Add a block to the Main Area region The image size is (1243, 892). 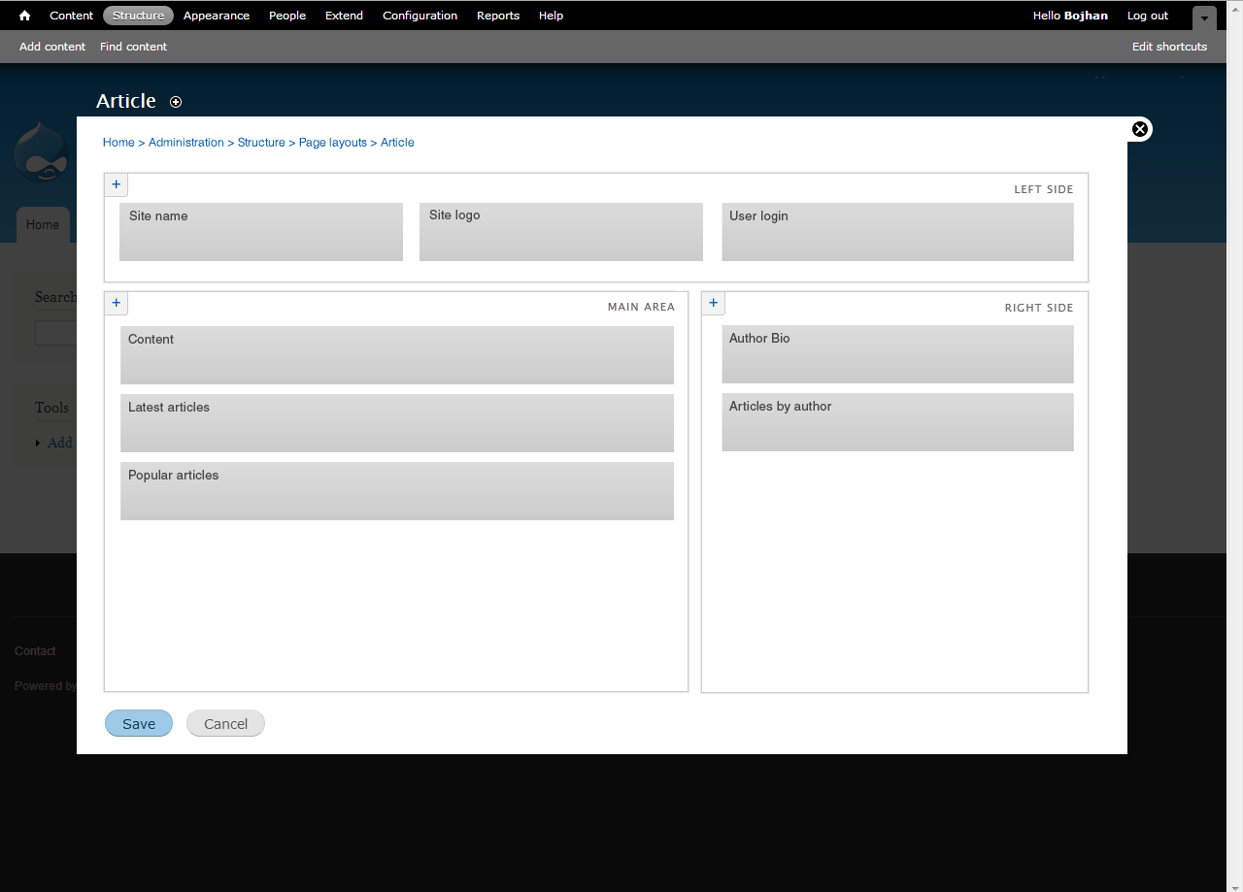116,303
